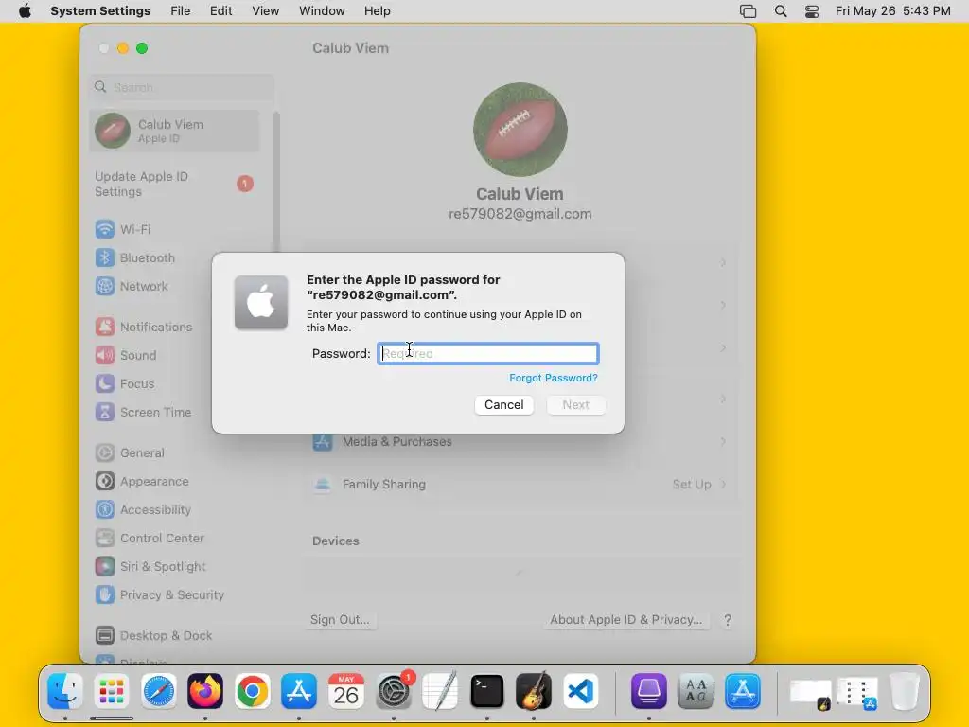
Task: Open Terminal from the Dock
Action: click(487, 691)
